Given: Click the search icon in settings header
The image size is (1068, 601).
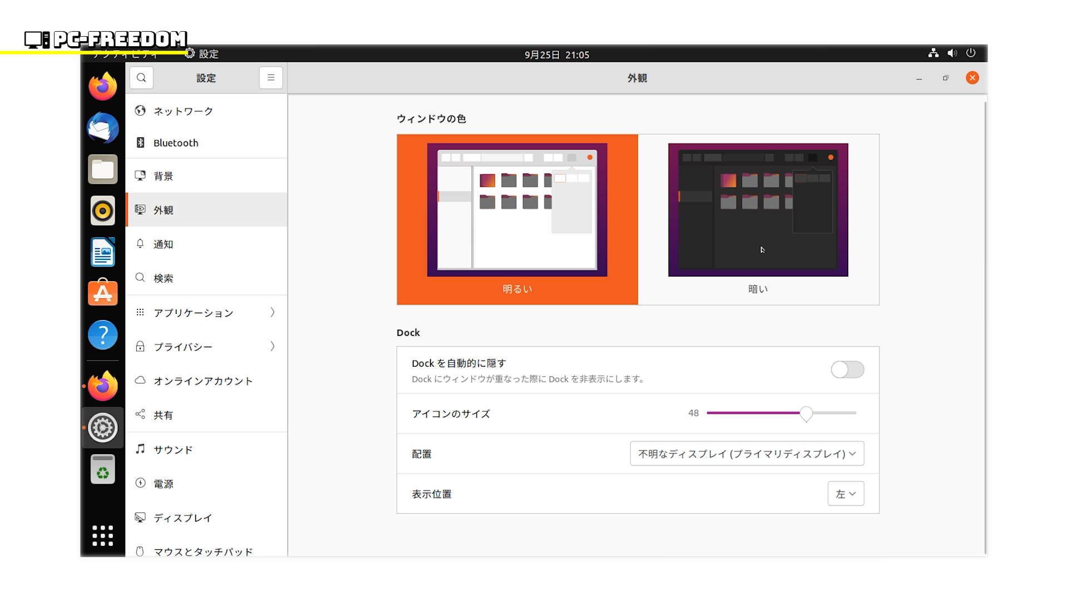Looking at the screenshot, I should [x=141, y=78].
